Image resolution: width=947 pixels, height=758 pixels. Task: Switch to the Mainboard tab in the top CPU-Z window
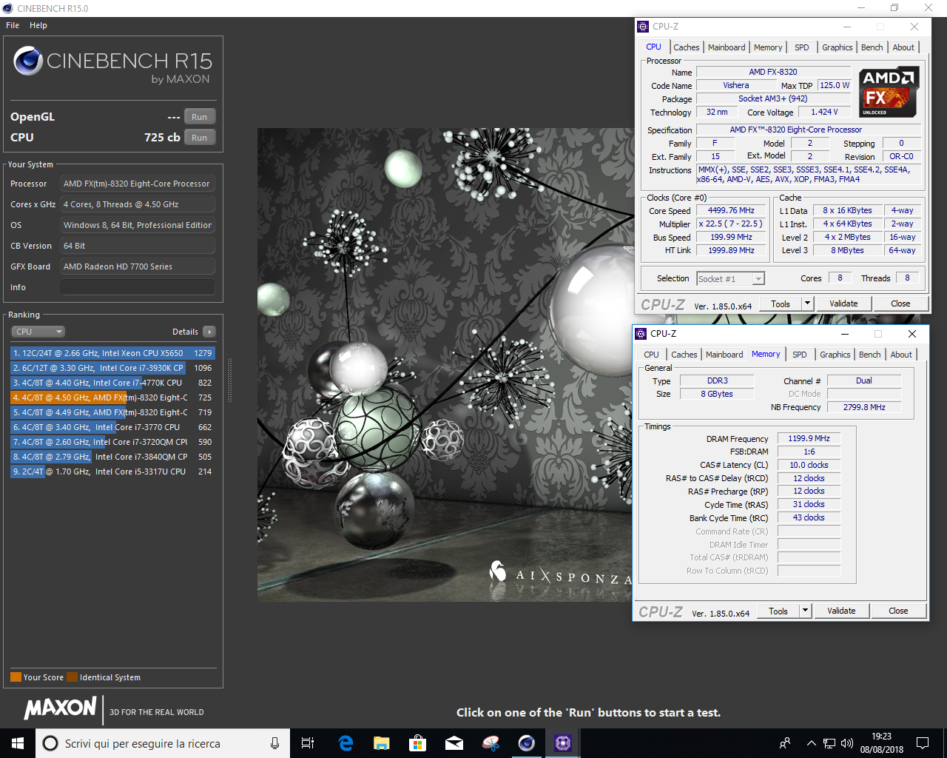727,47
